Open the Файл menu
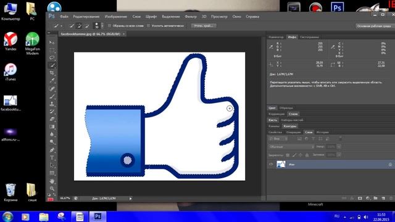Image resolution: width=395 pixels, height=222 pixels. click(x=64, y=17)
